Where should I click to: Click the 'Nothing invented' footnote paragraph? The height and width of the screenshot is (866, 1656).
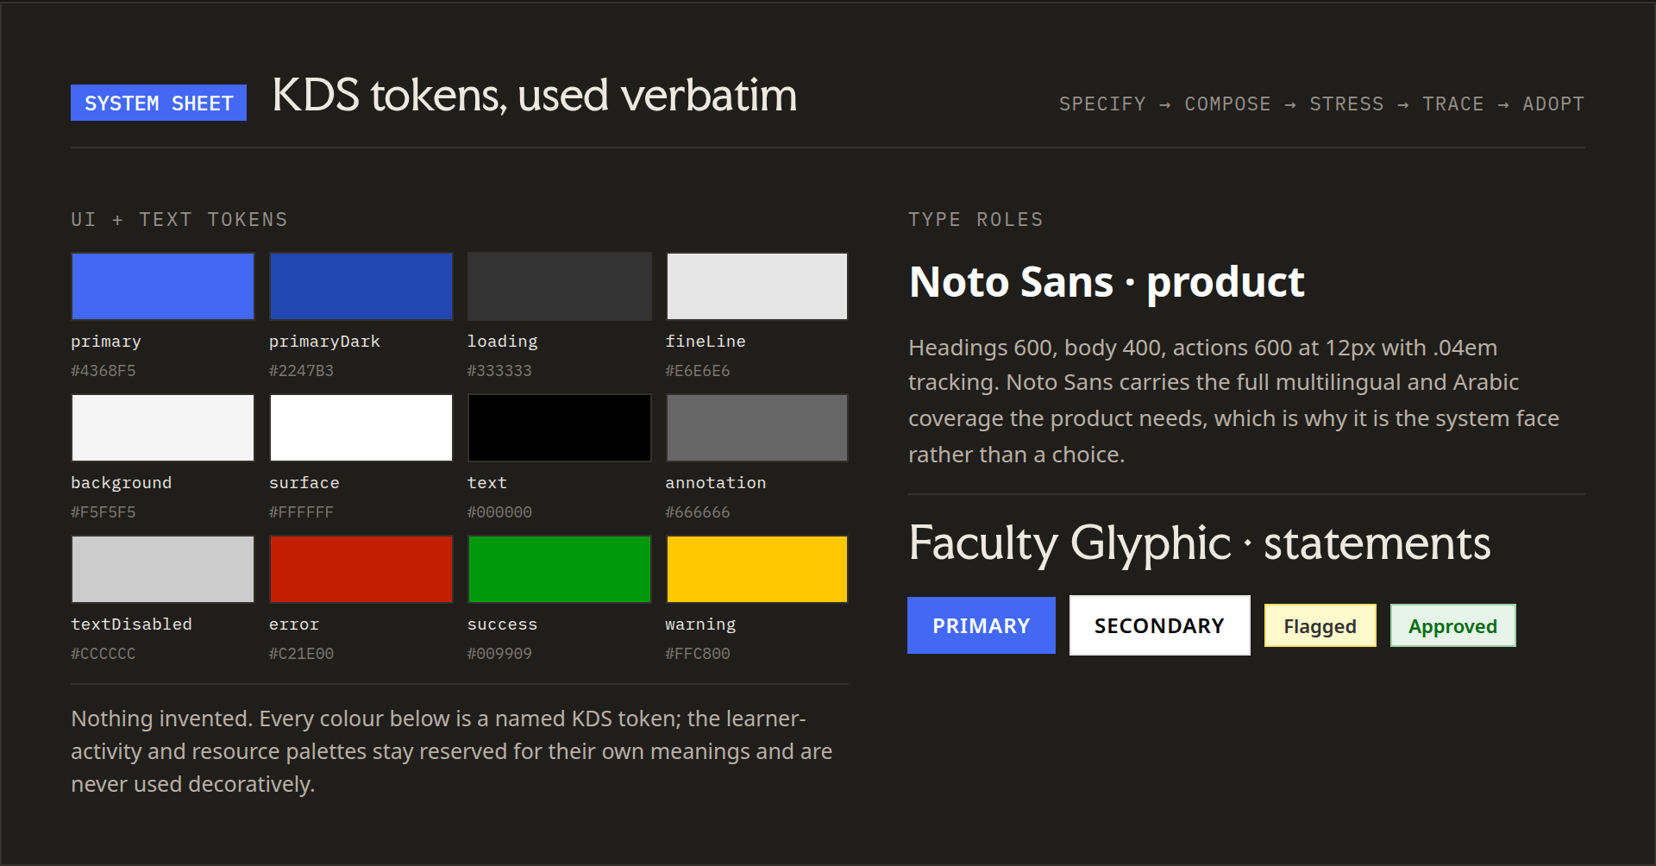452,751
